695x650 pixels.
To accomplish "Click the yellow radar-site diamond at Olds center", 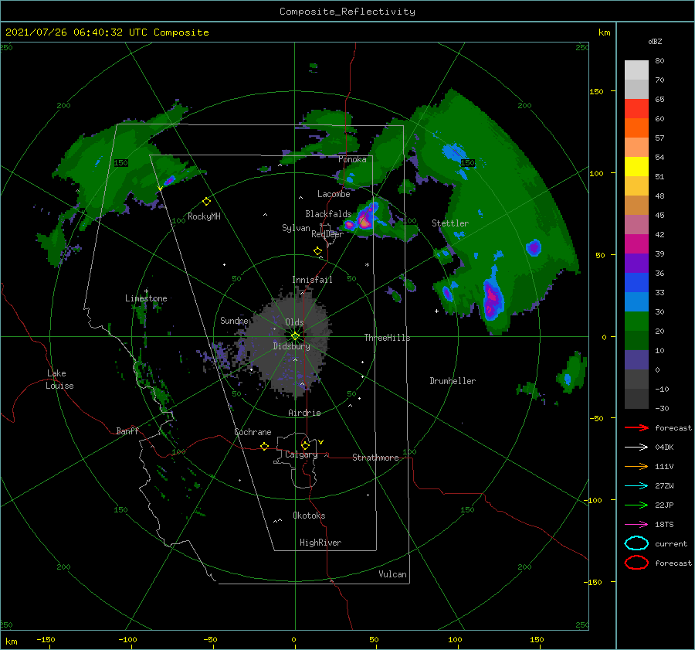I will pos(295,336).
